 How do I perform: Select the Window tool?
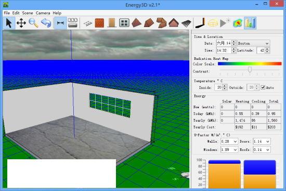click(124, 23)
